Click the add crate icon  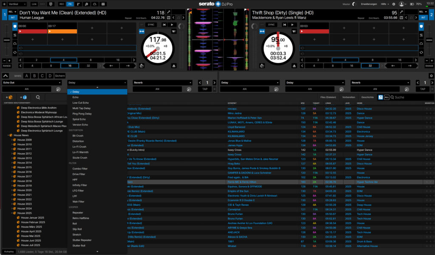pyautogui.click(x=9, y=97)
